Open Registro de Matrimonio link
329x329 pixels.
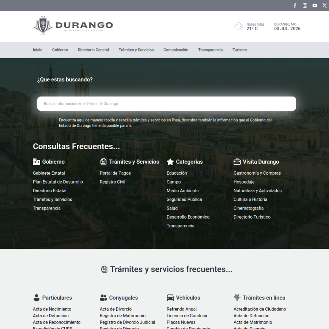(x=122, y=316)
